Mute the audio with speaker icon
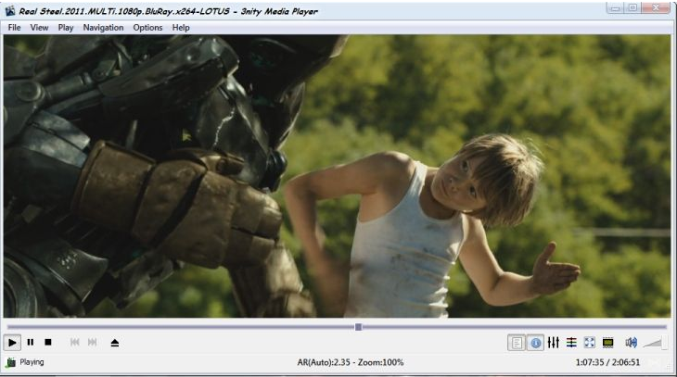The height and width of the screenshot is (377, 677). tap(631, 343)
